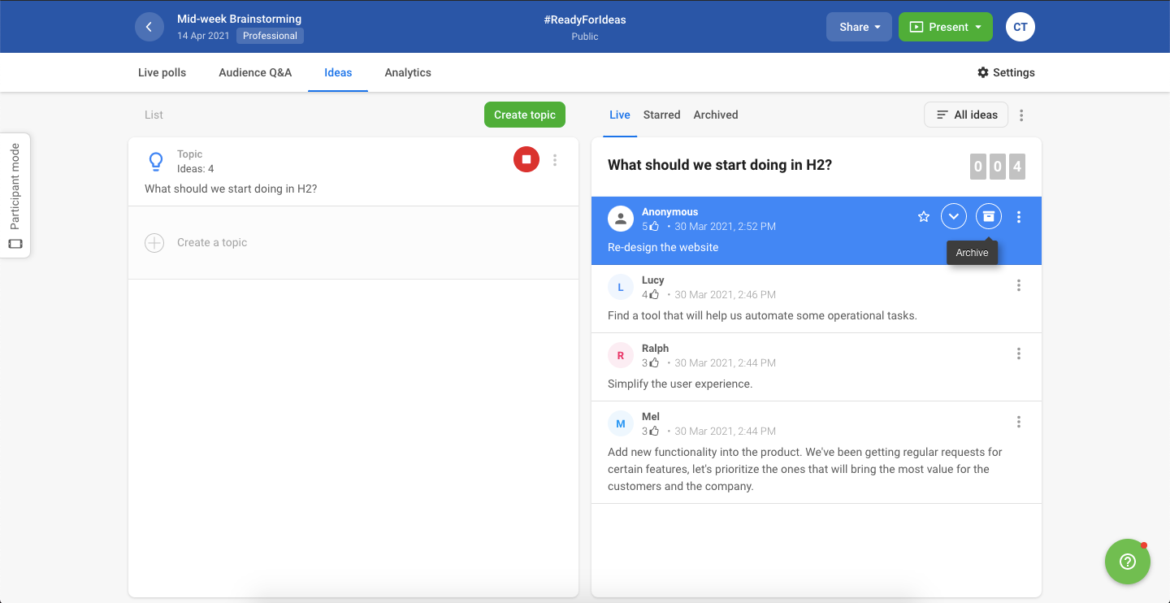Click the 004 idea counter
1170x603 pixels.
997,167
